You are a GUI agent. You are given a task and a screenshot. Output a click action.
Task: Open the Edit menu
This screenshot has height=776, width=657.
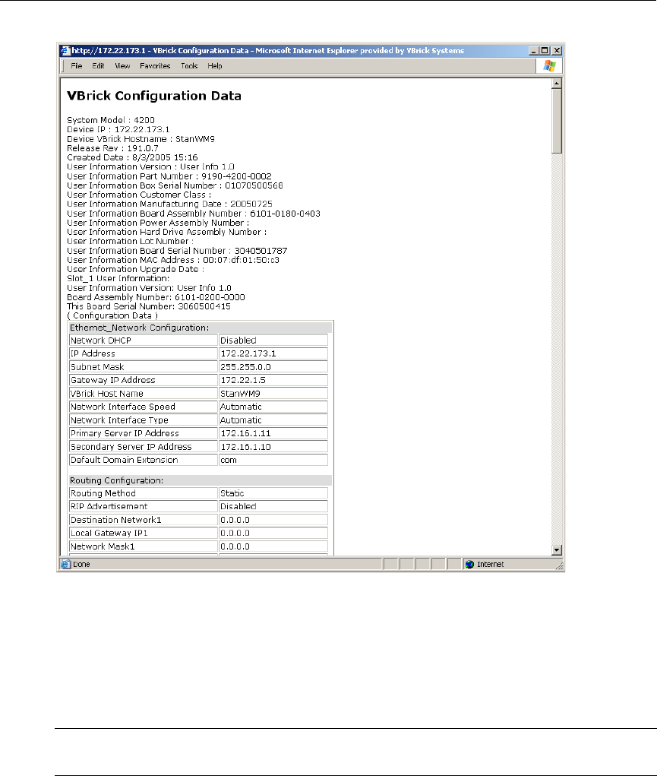98,66
